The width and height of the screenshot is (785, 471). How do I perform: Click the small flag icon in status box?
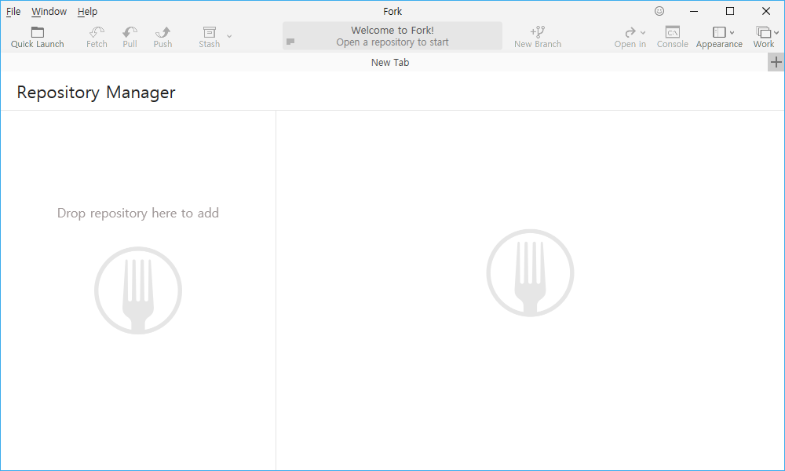tap(290, 42)
